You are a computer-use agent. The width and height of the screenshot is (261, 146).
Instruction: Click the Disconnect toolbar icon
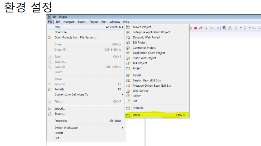click(x=201, y=28)
